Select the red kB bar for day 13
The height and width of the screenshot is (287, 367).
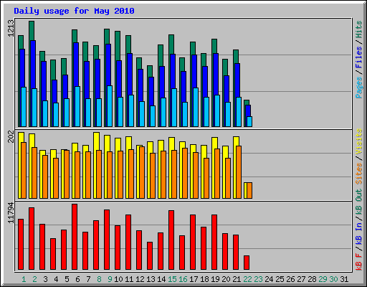[x=150, y=256]
